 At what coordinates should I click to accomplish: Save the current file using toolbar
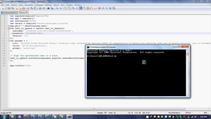(x=9, y=8)
